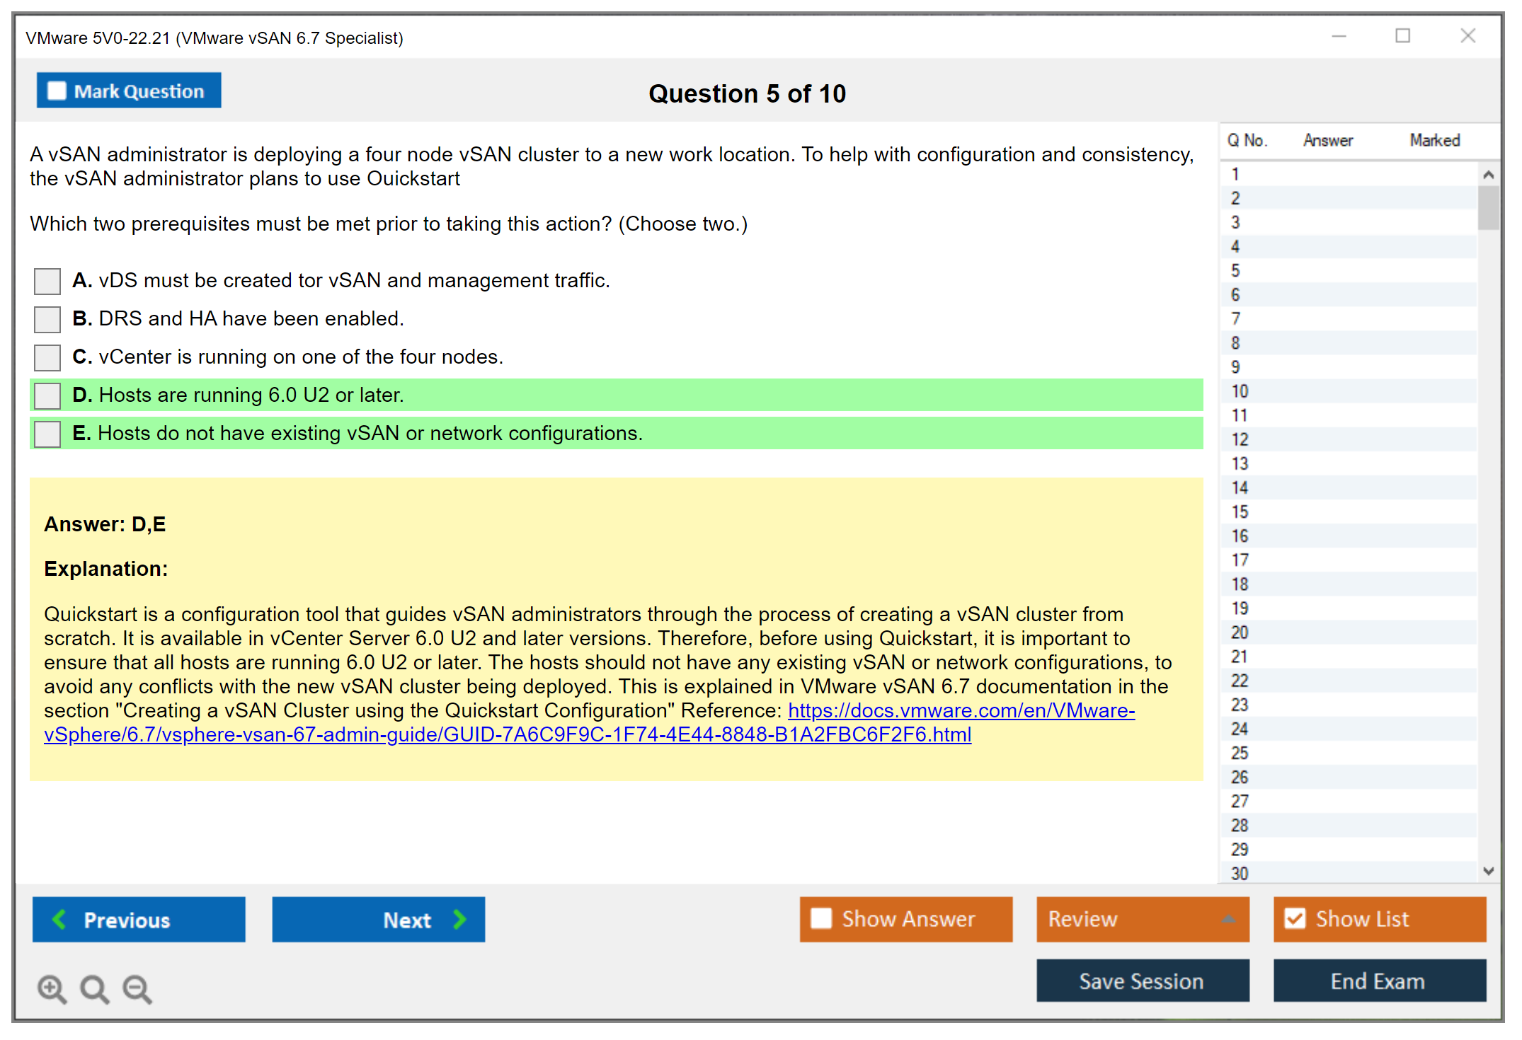
Task: Tick the Mark Question checkbox
Action: pyautogui.click(x=57, y=91)
